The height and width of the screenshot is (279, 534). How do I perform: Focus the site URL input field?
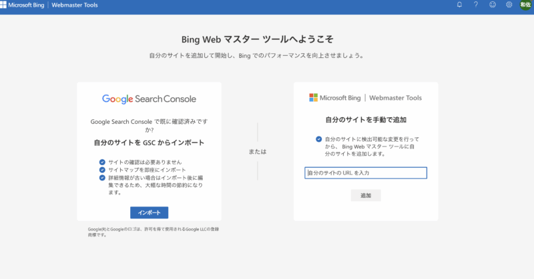tap(366, 173)
